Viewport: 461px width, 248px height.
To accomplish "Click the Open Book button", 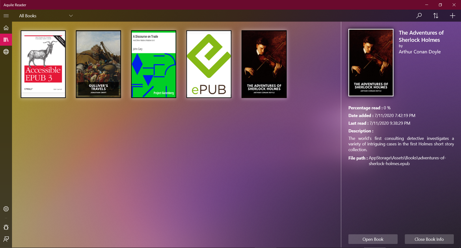I will (373, 239).
